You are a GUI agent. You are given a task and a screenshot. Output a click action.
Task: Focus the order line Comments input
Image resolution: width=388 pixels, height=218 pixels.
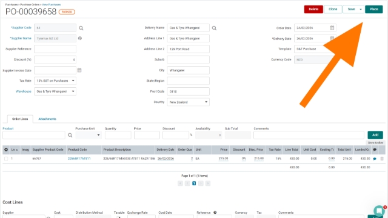(309, 135)
